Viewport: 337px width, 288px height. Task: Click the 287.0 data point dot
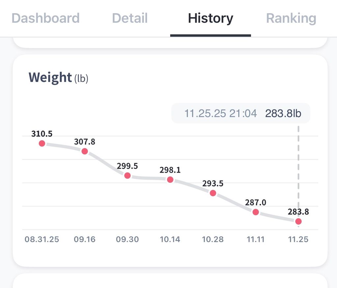256,212
